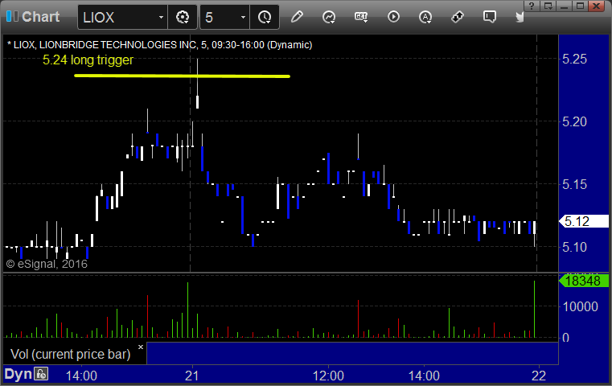
Task: Click the 5.12 current price marker
Action: point(585,221)
